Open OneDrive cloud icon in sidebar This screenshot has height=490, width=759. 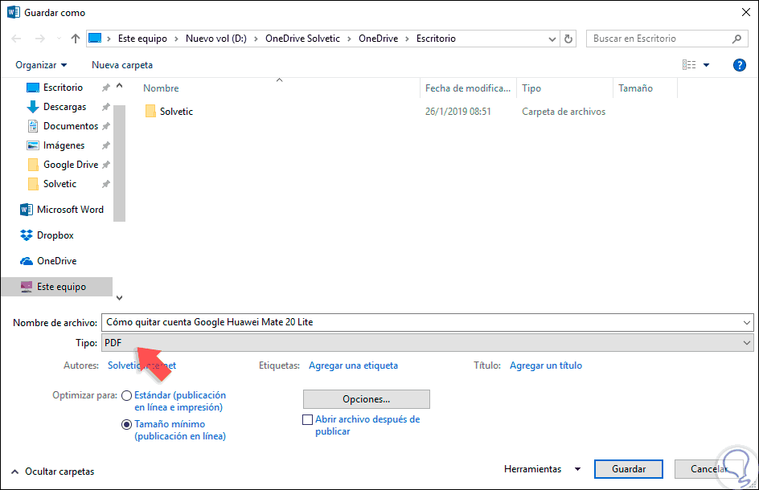click(27, 261)
